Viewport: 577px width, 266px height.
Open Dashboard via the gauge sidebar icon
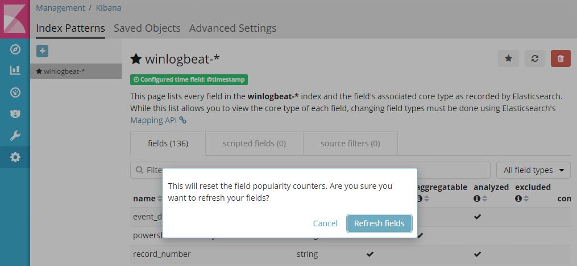(15, 92)
